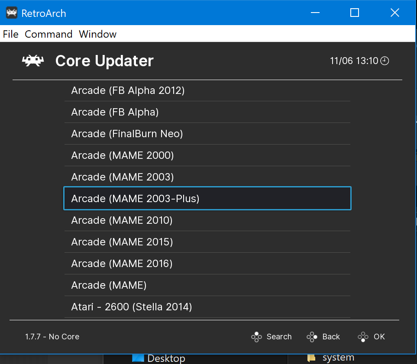Viewport: 417px width, 364px height.
Task: Open the Window menu
Action: pyautogui.click(x=97, y=34)
